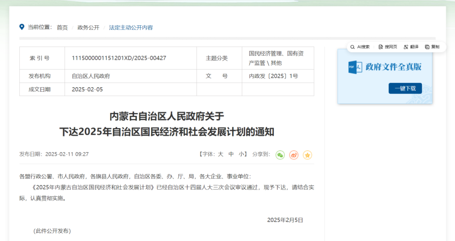Go to 首页 in the breadcrumb
This screenshot has width=455, height=241.
62,27
